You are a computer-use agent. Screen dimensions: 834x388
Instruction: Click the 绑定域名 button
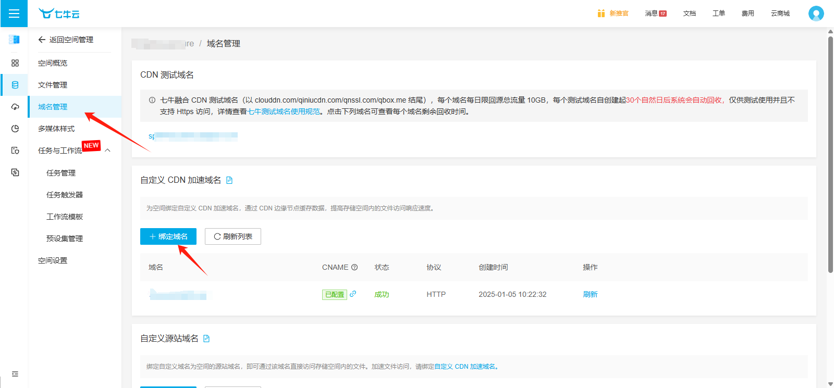click(x=168, y=236)
